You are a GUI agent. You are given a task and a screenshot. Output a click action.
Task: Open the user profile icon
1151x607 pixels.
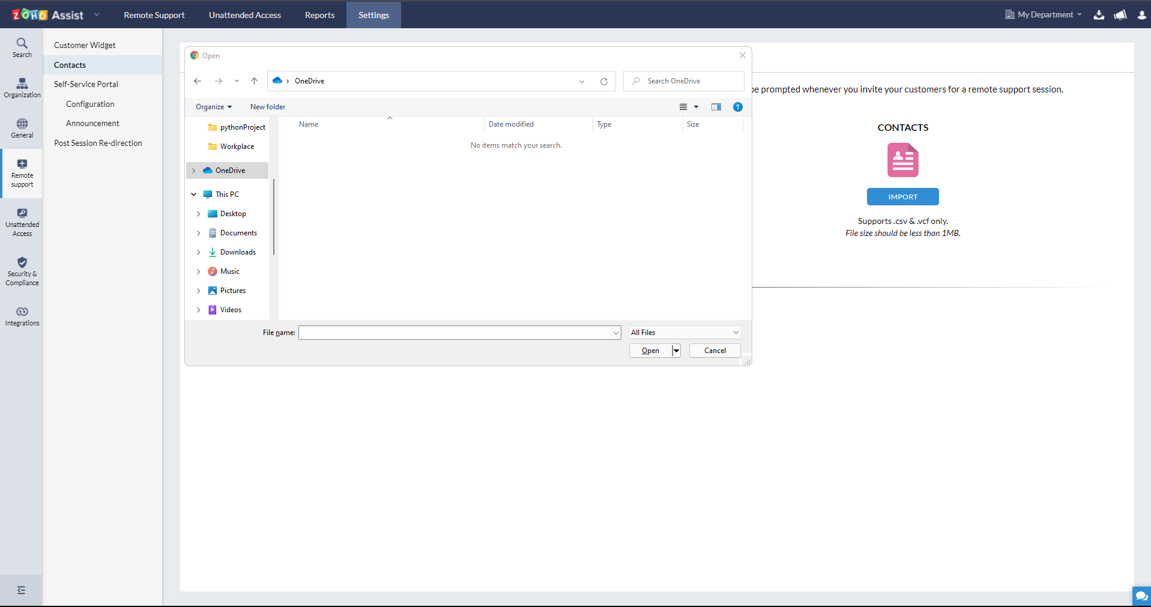tap(1141, 15)
